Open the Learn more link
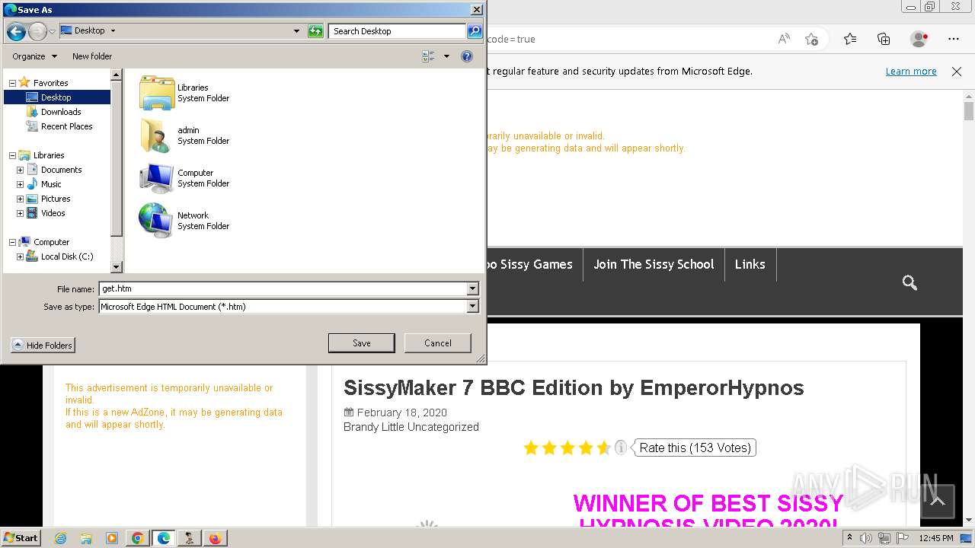Screen dimensions: 975x548 (911, 72)
